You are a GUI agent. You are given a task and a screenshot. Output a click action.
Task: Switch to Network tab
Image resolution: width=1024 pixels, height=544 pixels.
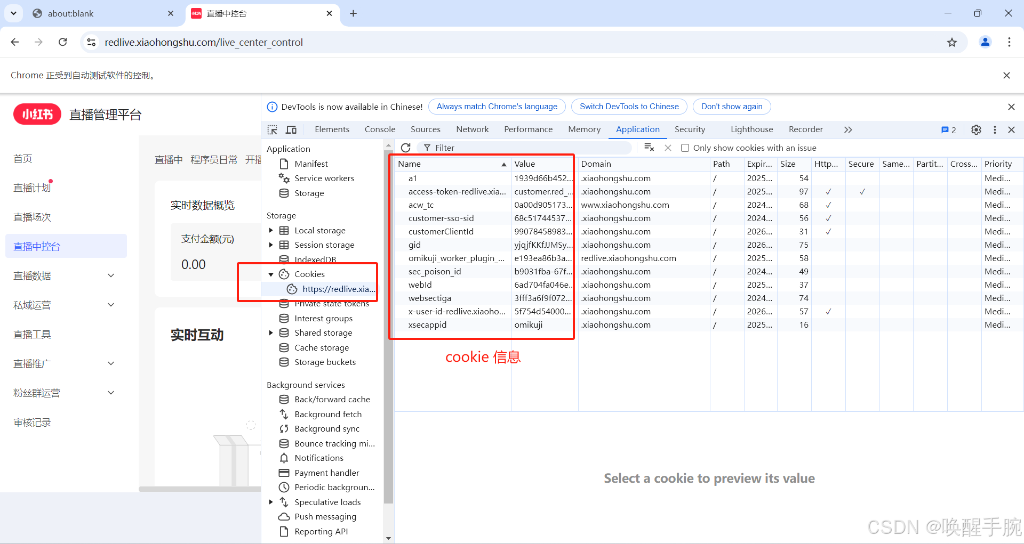pyautogui.click(x=472, y=129)
